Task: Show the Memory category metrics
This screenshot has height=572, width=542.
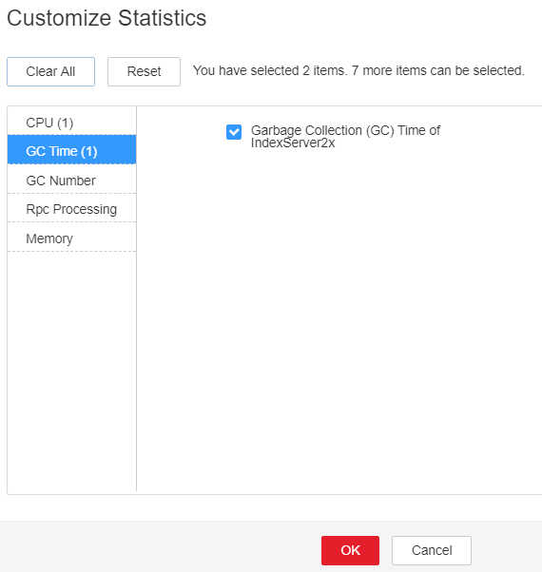Action: coord(72,238)
